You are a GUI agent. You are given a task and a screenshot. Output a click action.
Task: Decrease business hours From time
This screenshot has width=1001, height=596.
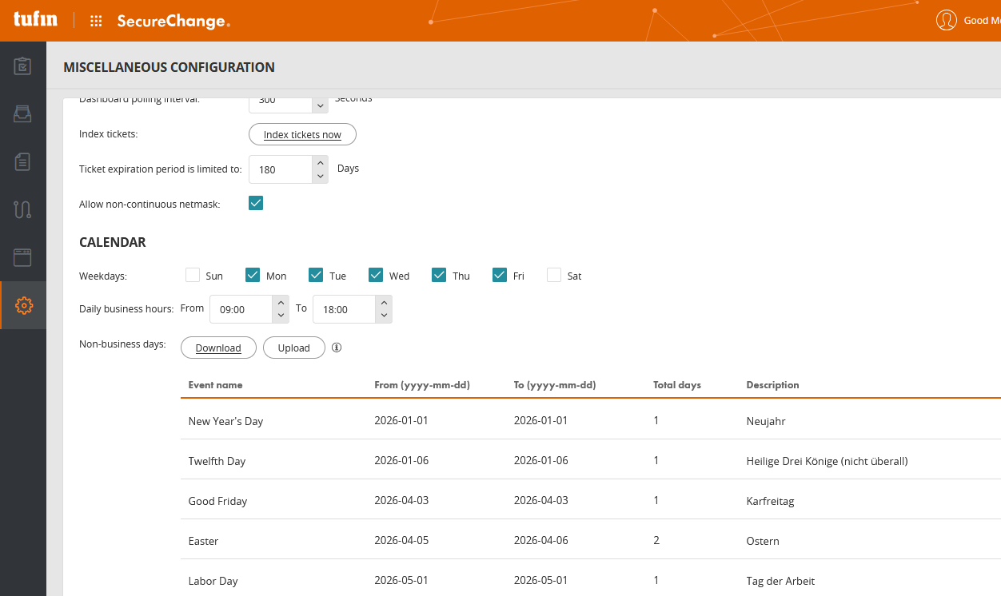(281, 316)
